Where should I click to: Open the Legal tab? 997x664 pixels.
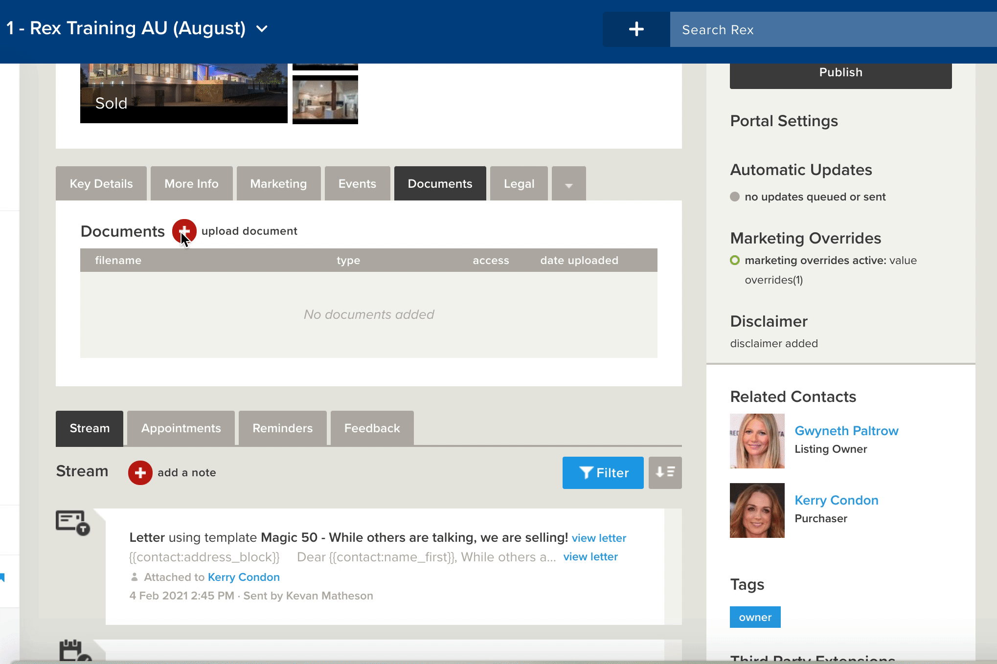coord(519,184)
